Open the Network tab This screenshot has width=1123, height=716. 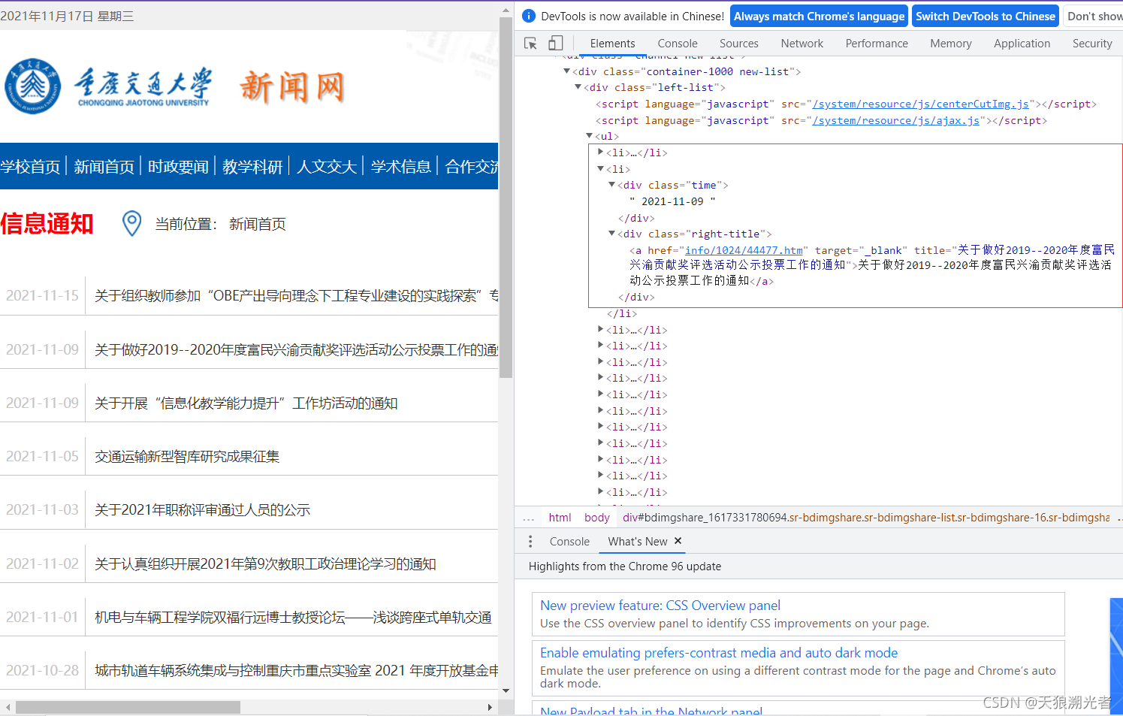click(802, 44)
